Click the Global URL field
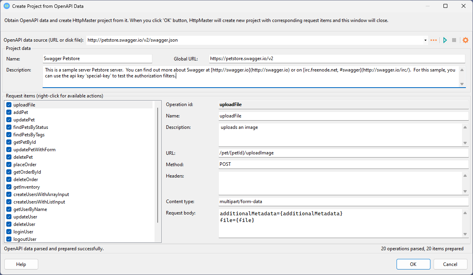 point(337,59)
